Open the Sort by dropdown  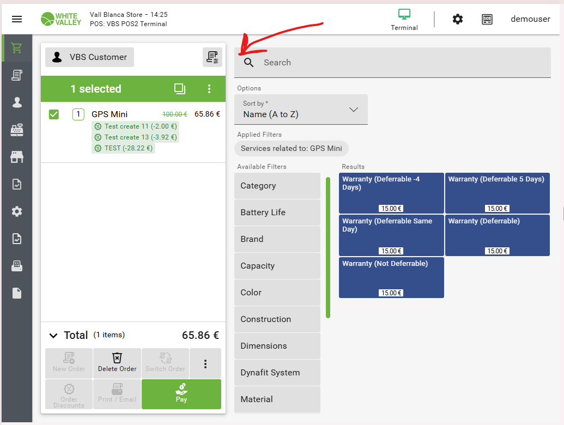click(301, 110)
